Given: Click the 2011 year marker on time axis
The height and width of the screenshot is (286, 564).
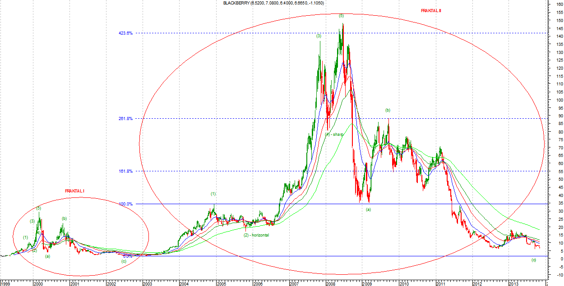Looking at the screenshot, I should click(x=440, y=283).
